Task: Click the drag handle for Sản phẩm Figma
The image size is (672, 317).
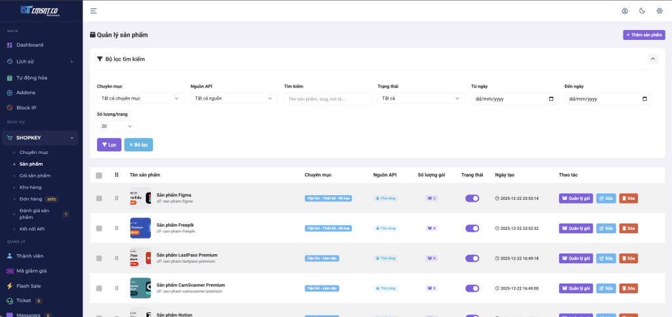Action: coord(117,198)
